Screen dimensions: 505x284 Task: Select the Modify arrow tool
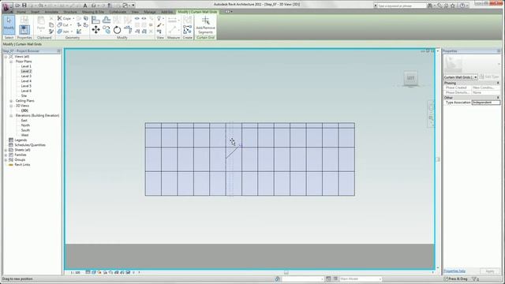9,24
